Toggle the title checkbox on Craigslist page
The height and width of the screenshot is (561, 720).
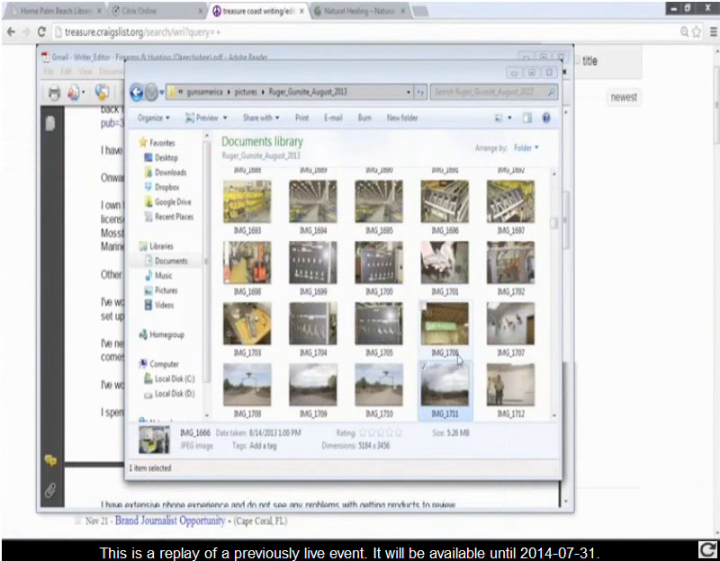[x=578, y=61]
